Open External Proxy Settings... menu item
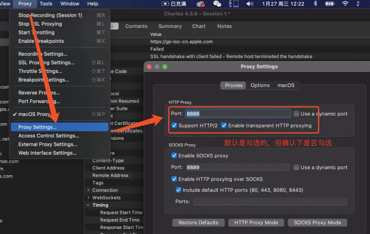The height and width of the screenshot is (234, 370). [59, 144]
